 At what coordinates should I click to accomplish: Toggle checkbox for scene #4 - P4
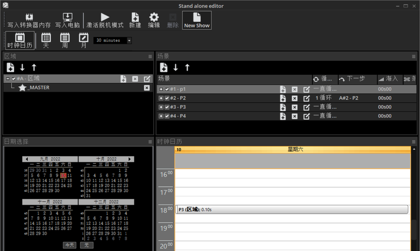[167, 116]
